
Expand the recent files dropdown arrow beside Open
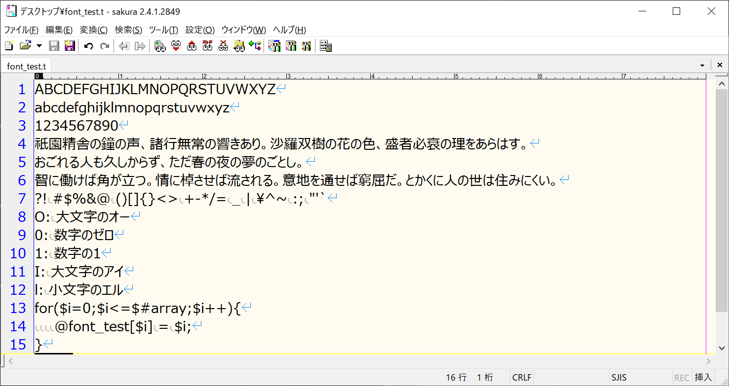click(39, 46)
